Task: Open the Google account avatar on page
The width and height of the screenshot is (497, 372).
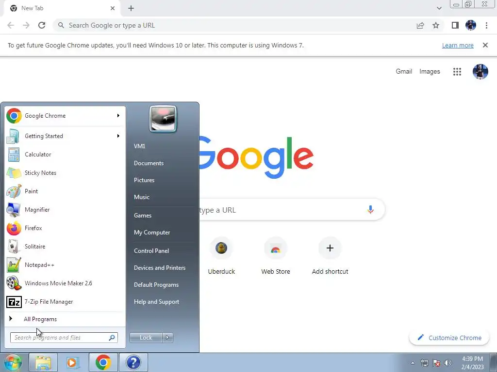Action: click(480, 72)
